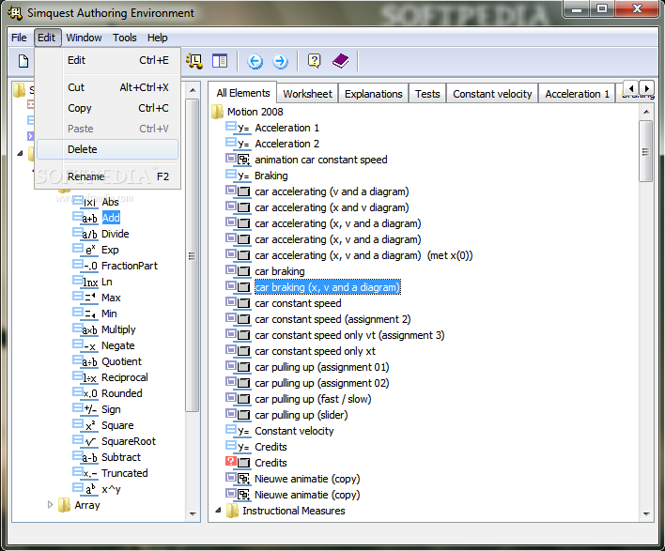Click the Motion 2008 folder icon
The width and height of the screenshot is (665, 551).
click(218, 112)
